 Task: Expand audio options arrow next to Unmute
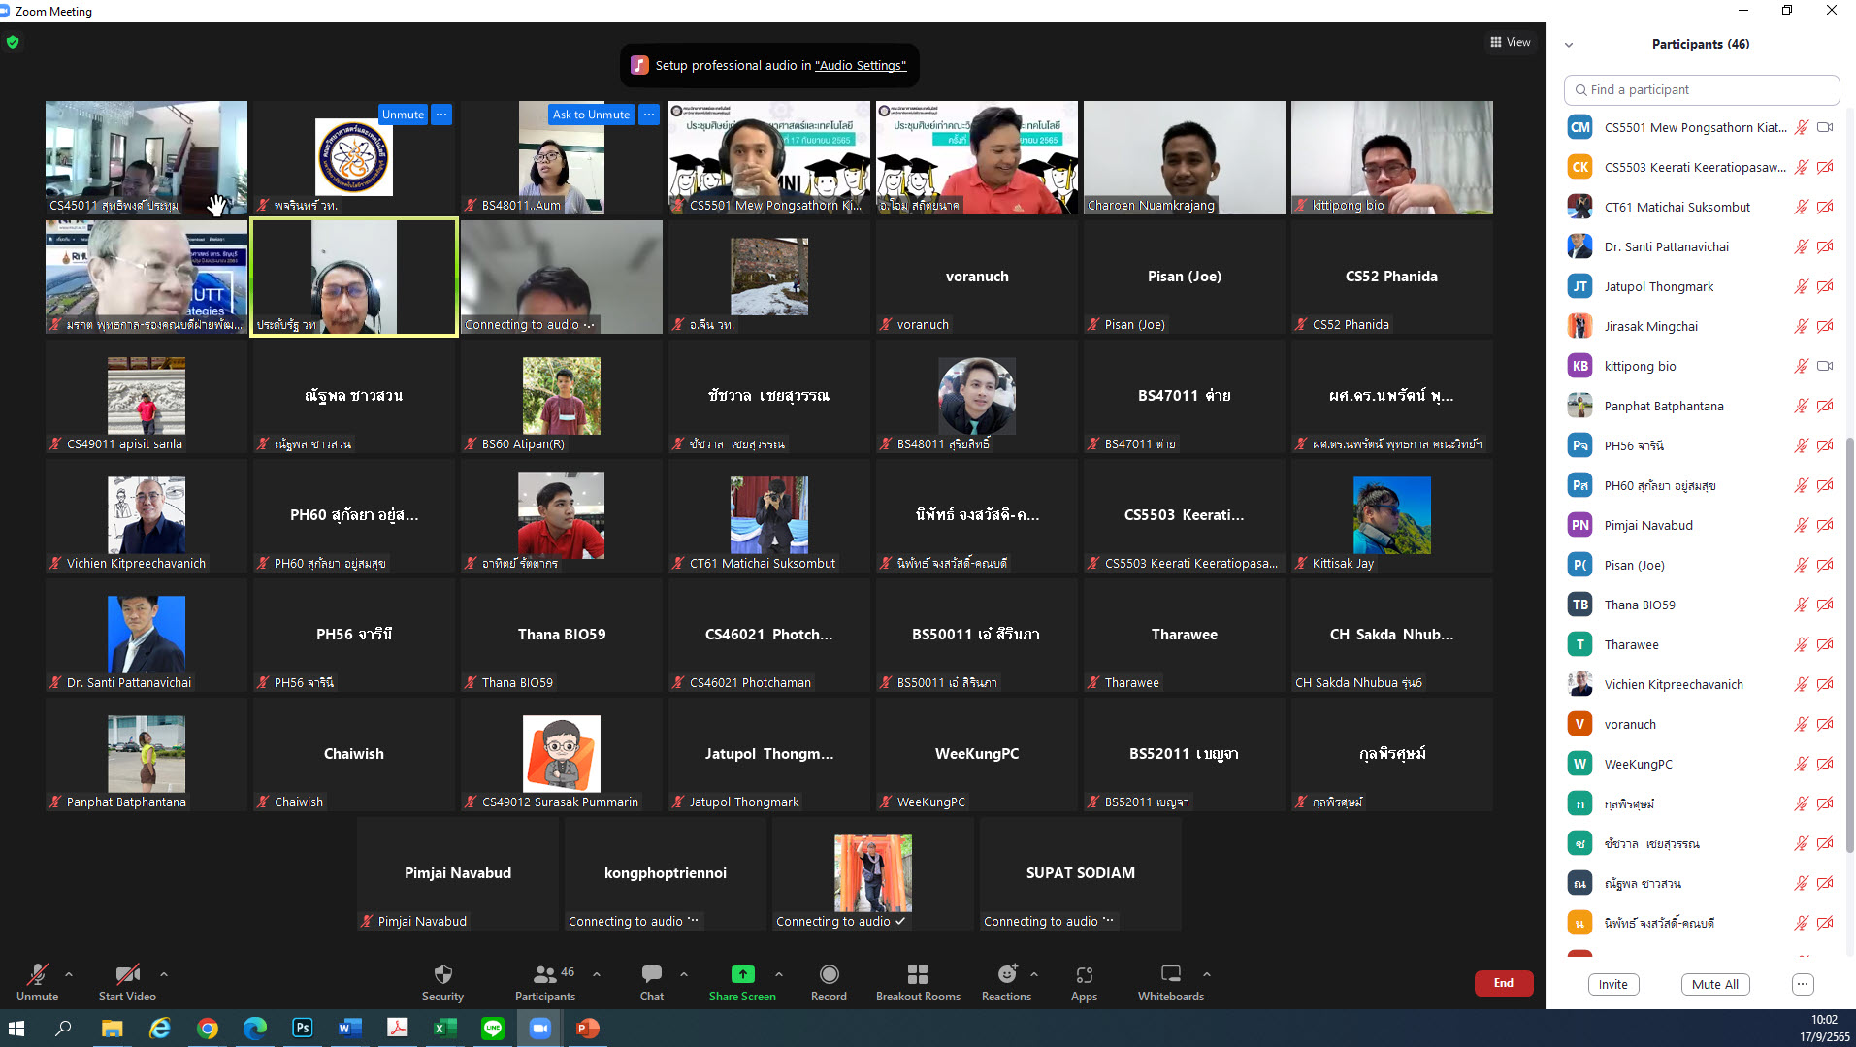[x=69, y=973]
